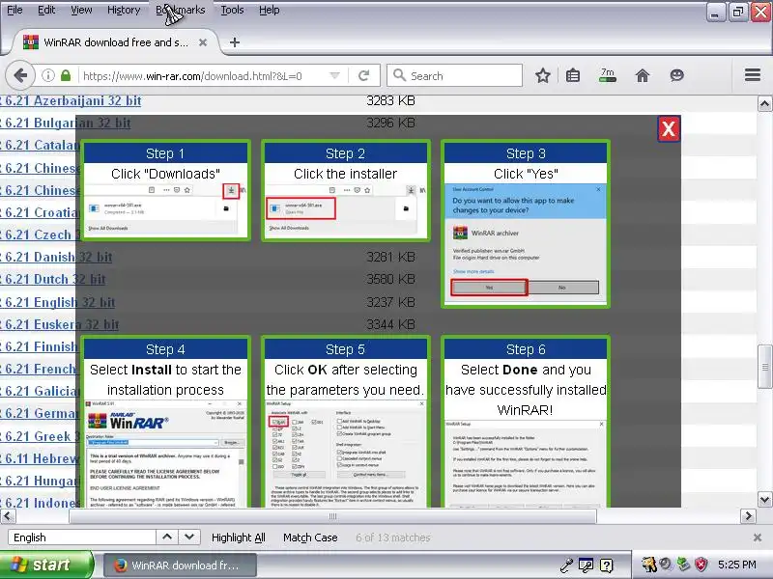Toggle Highlight All in find bar
The image size is (773, 579).
click(x=238, y=538)
